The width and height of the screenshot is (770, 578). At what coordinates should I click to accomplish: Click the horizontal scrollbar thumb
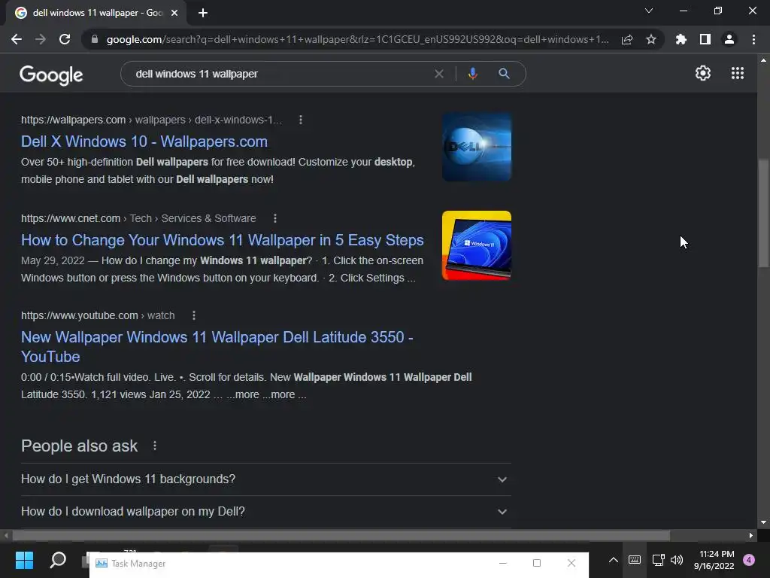[x=341, y=535]
